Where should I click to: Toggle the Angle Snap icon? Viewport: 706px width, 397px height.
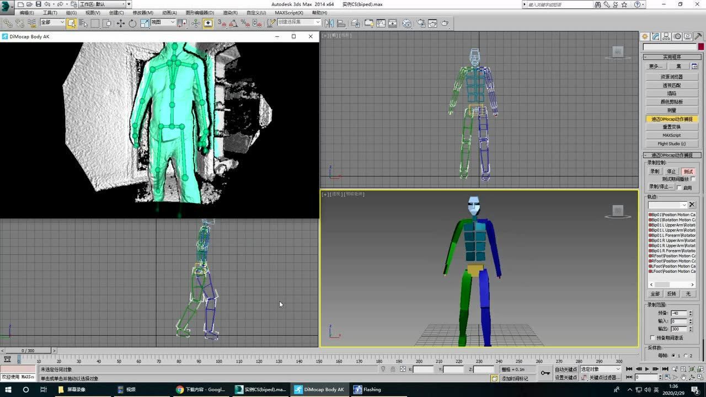click(233, 23)
